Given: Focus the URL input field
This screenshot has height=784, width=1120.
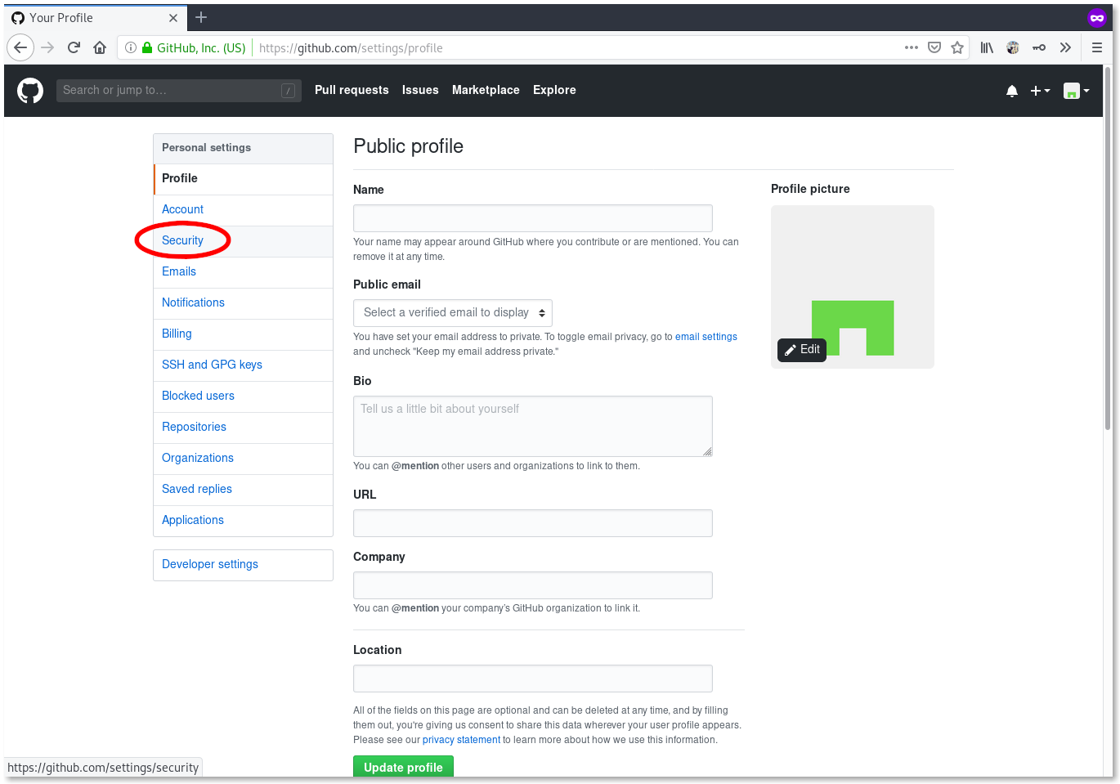Looking at the screenshot, I should point(533,523).
